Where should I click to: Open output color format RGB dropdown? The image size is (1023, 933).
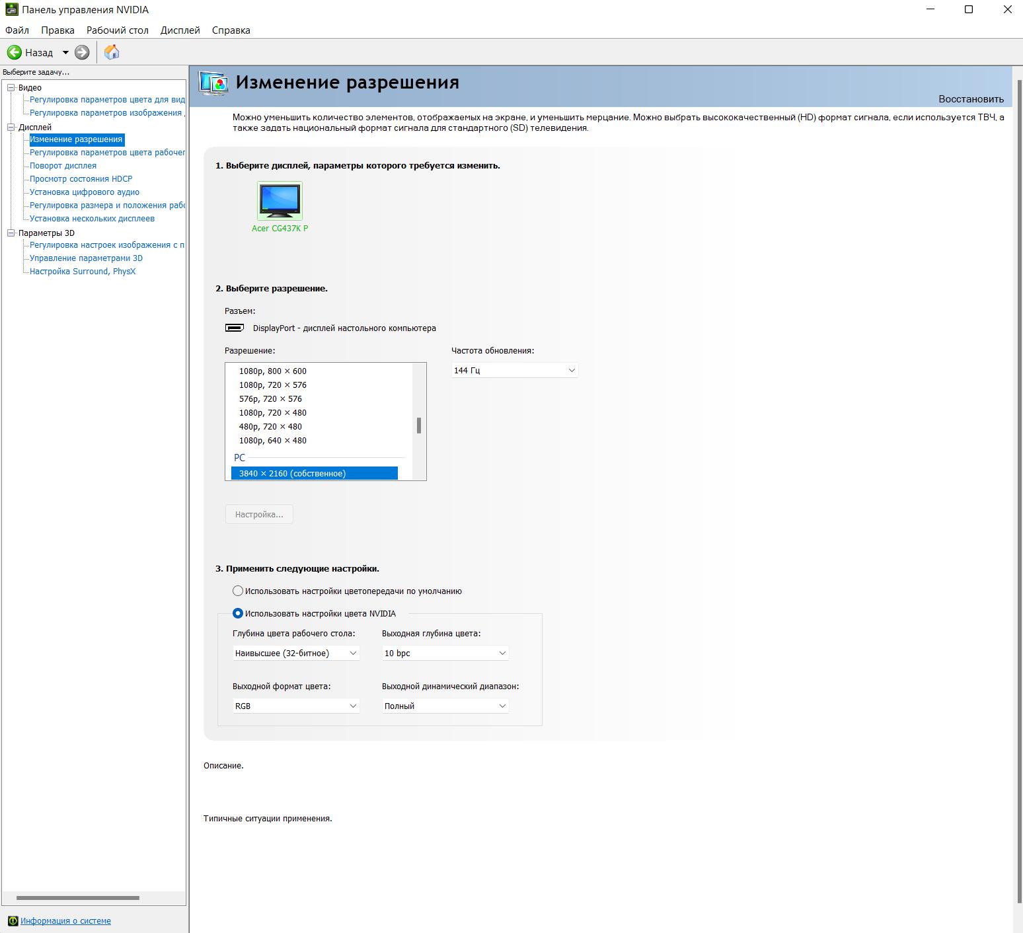click(x=296, y=706)
